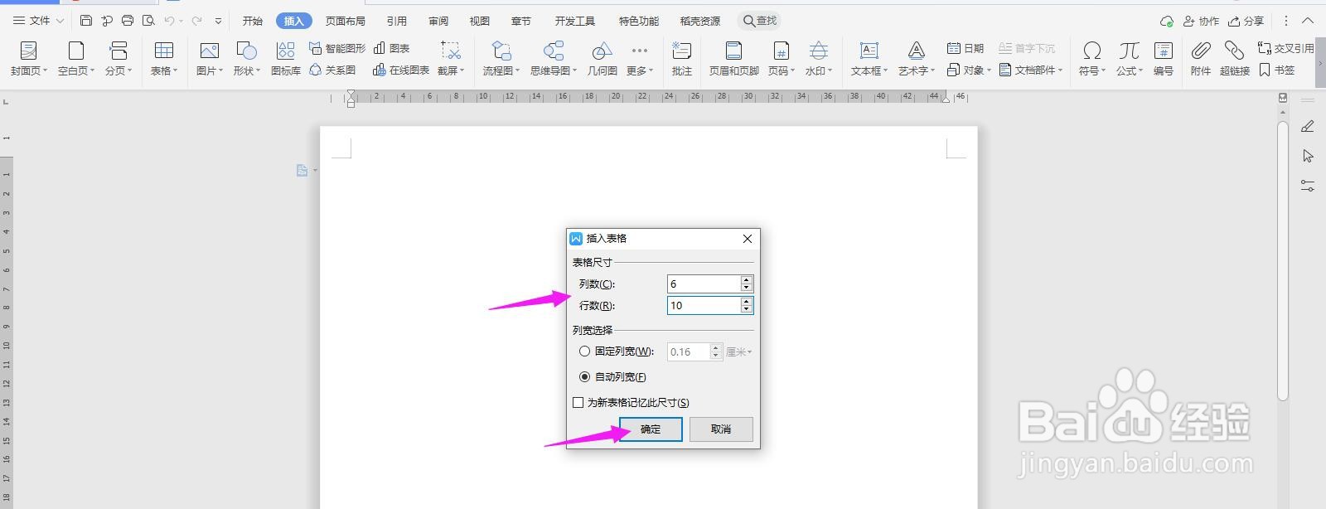Click the selection arrow tool in sidebar
Image resolution: width=1326 pixels, height=509 pixels.
pos(1308,156)
